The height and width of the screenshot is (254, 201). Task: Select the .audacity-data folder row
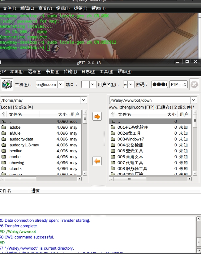[41, 139]
